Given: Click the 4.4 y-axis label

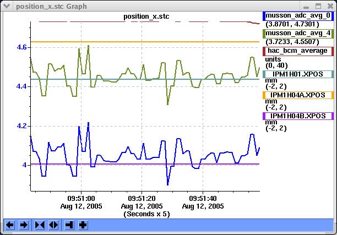Looking at the screenshot, I should point(21,86).
